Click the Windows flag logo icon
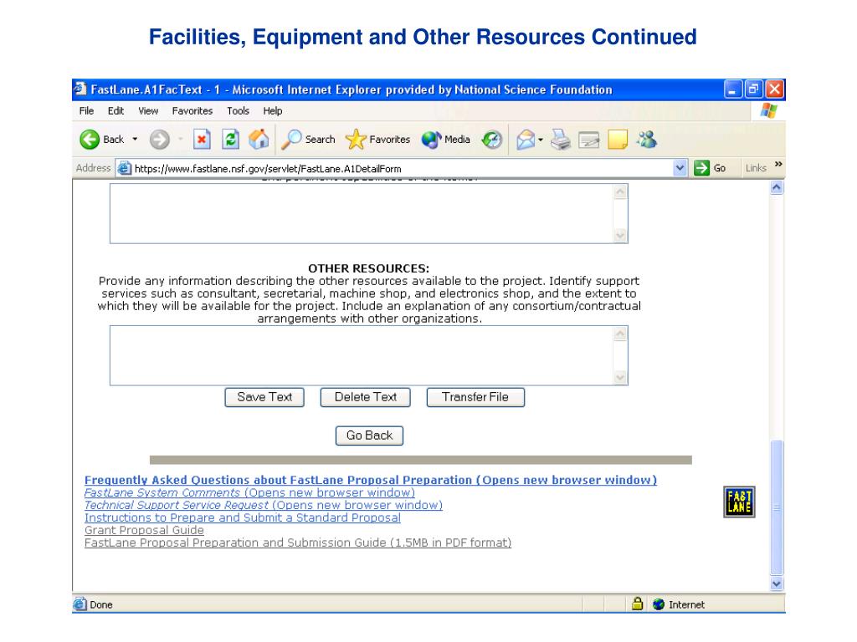 click(768, 111)
